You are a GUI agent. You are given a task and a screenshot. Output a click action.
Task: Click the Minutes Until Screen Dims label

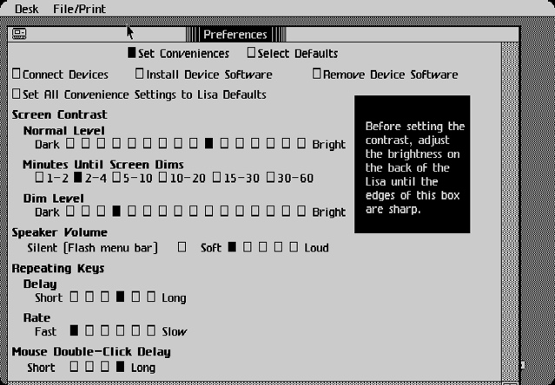tap(103, 165)
